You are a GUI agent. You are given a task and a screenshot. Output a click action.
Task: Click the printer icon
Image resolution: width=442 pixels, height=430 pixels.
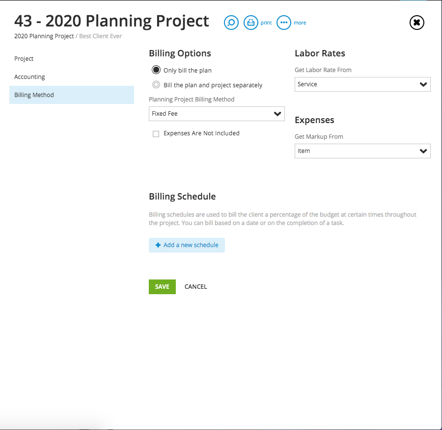click(x=251, y=23)
